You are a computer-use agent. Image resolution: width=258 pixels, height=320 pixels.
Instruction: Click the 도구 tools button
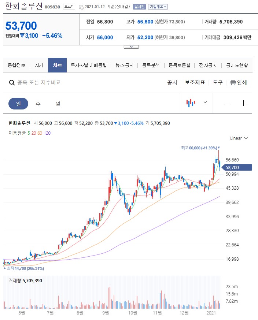pos(218,82)
